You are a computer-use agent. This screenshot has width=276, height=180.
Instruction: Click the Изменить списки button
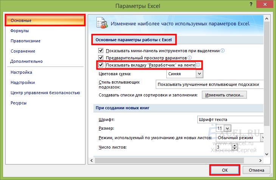point(224,95)
